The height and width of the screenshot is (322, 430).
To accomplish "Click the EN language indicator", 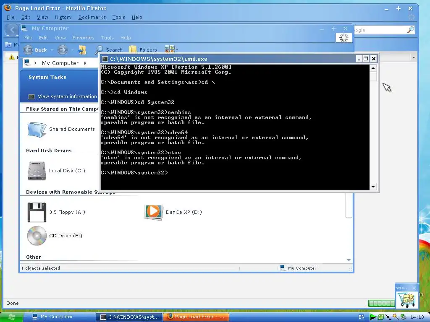I will (x=362, y=317).
